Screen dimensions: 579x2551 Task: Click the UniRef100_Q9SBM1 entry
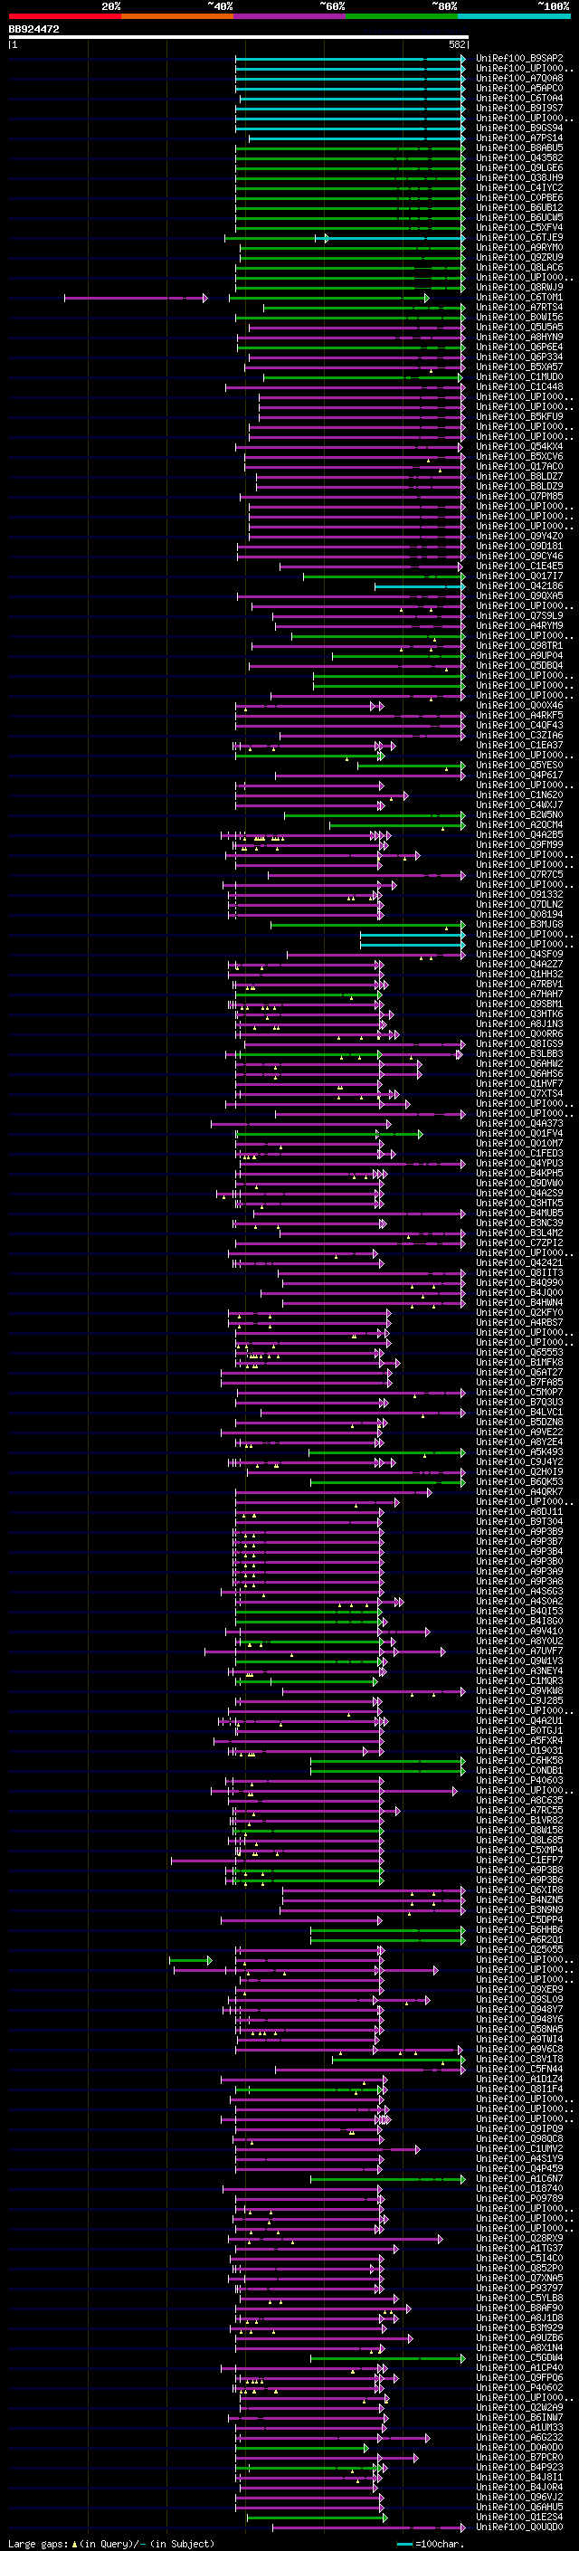[x=519, y=1004]
